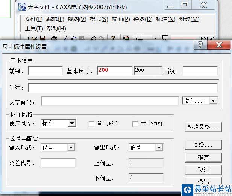Click the 上偏差 value field
Screen dimensions: 232x196
coord(146,163)
